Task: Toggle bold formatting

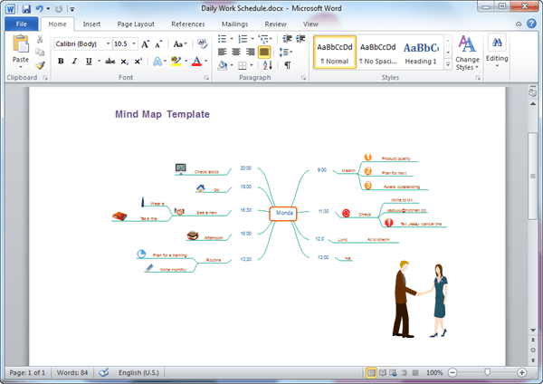Action: 61,62
